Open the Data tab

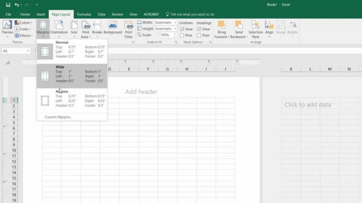[101, 14]
